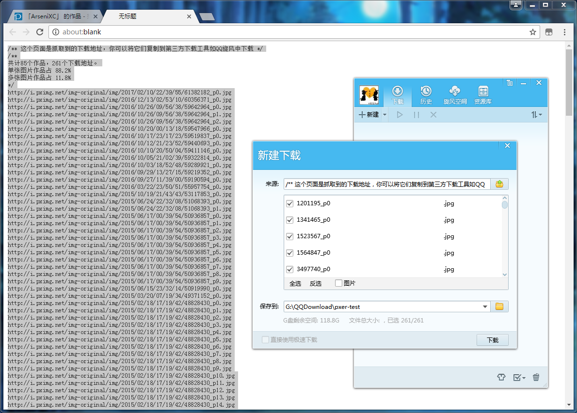Click the file list scrollbar thumb
The width and height of the screenshot is (577, 413).
tap(504, 205)
